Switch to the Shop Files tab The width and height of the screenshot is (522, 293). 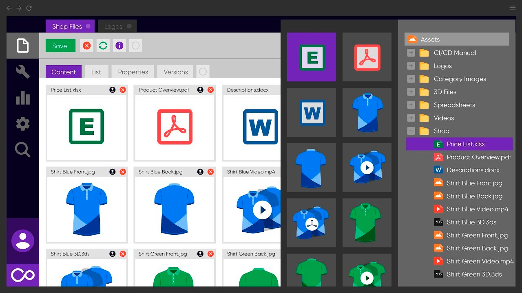pyautogui.click(x=70, y=26)
